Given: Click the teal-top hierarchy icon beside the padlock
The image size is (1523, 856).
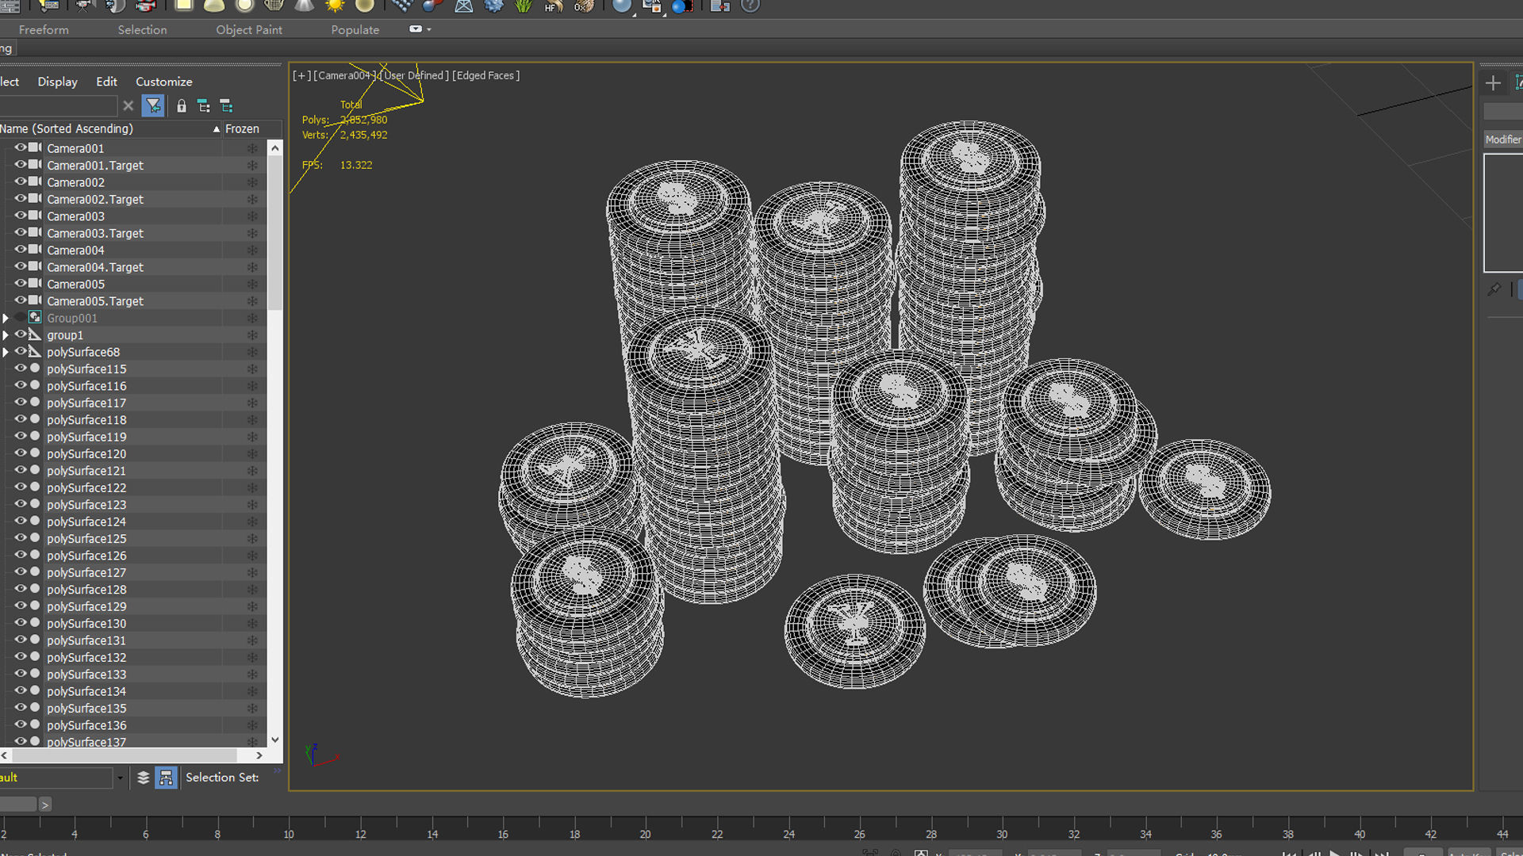Looking at the screenshot, I should [x=204, y=105].
